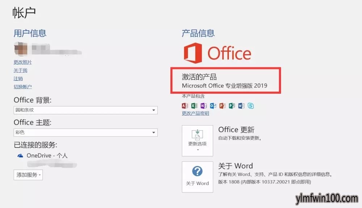
Task: Click the Access app icon
Action: 185,106
